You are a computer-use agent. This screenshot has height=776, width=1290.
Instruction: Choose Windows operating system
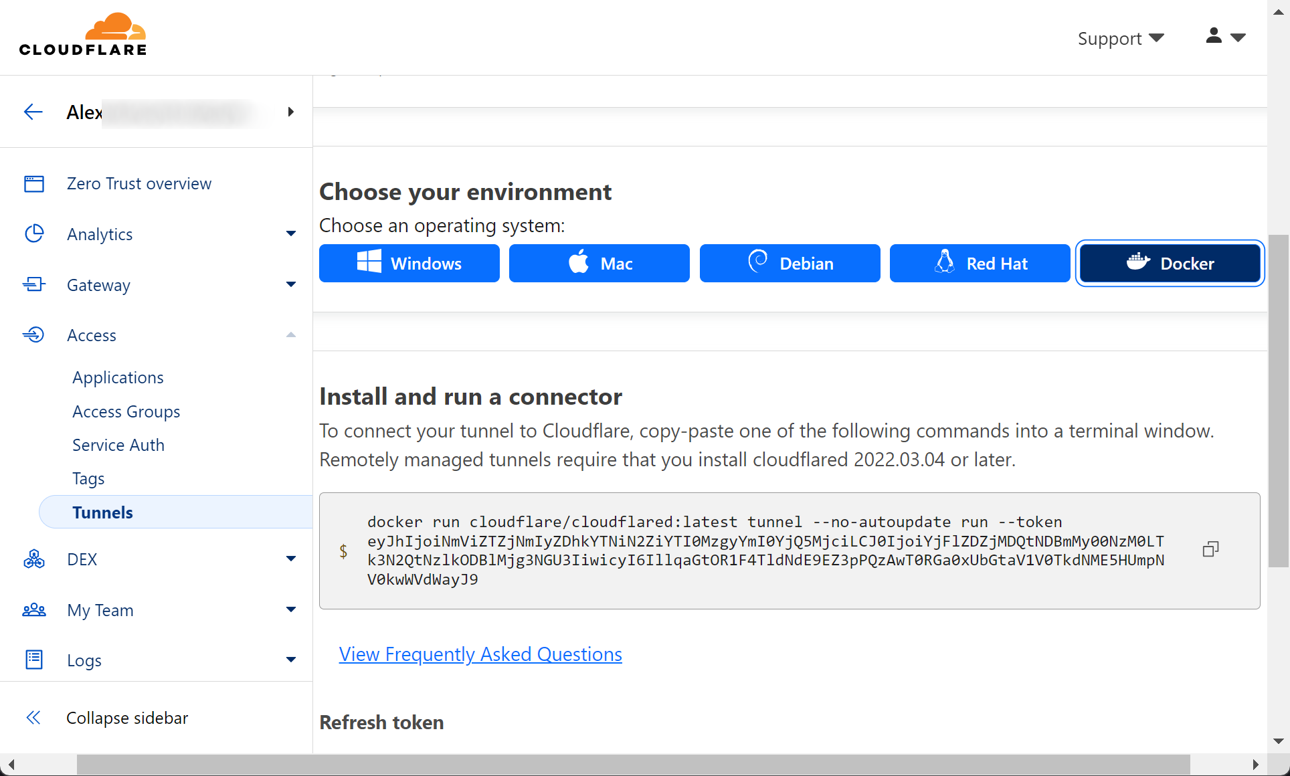click(x=409, y=263)
